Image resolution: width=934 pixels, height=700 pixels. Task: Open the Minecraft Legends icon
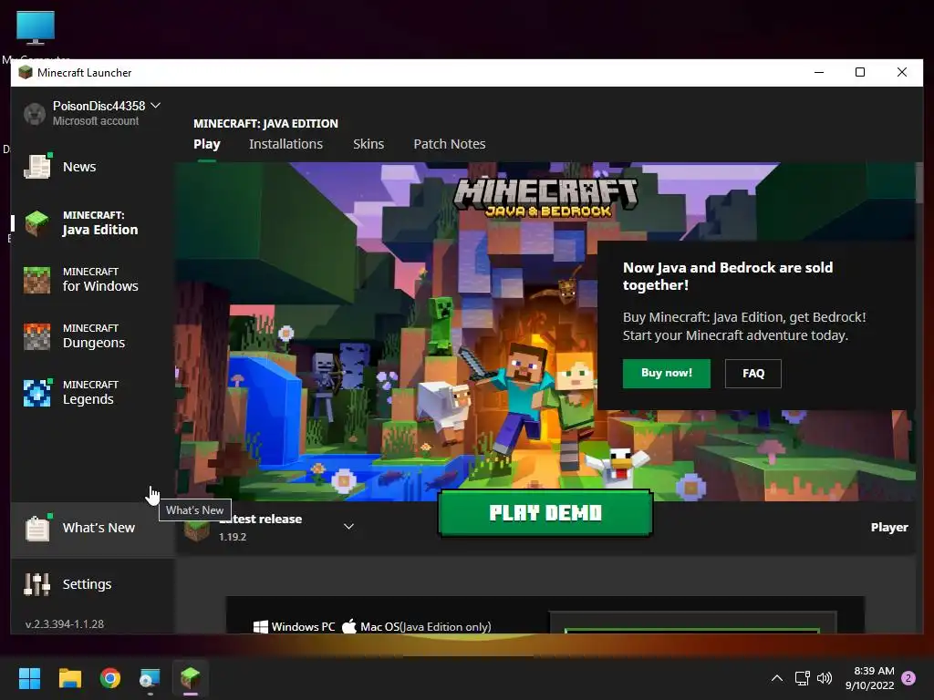tap(36, 393)
